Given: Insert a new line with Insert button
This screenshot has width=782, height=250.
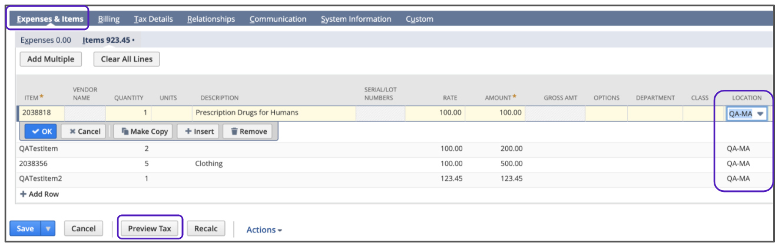Looking at the screenshot, I should [x=198, y=131].
